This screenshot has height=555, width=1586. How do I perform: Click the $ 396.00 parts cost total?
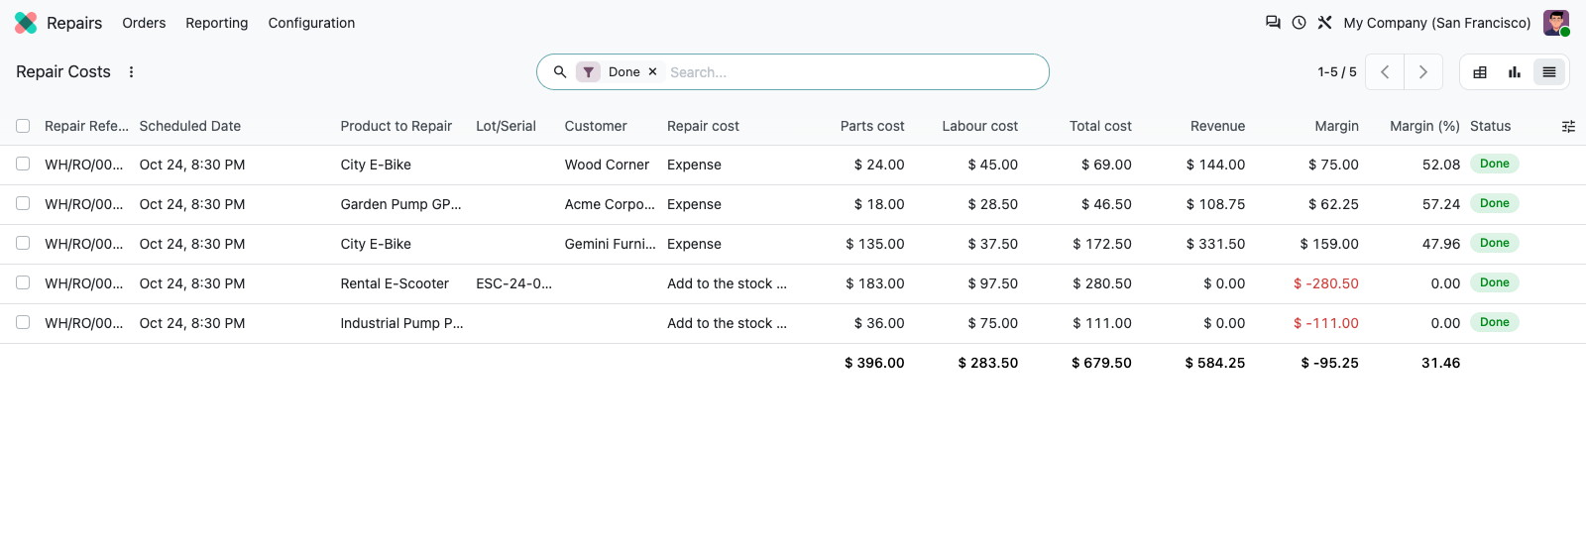click(874, 363)
